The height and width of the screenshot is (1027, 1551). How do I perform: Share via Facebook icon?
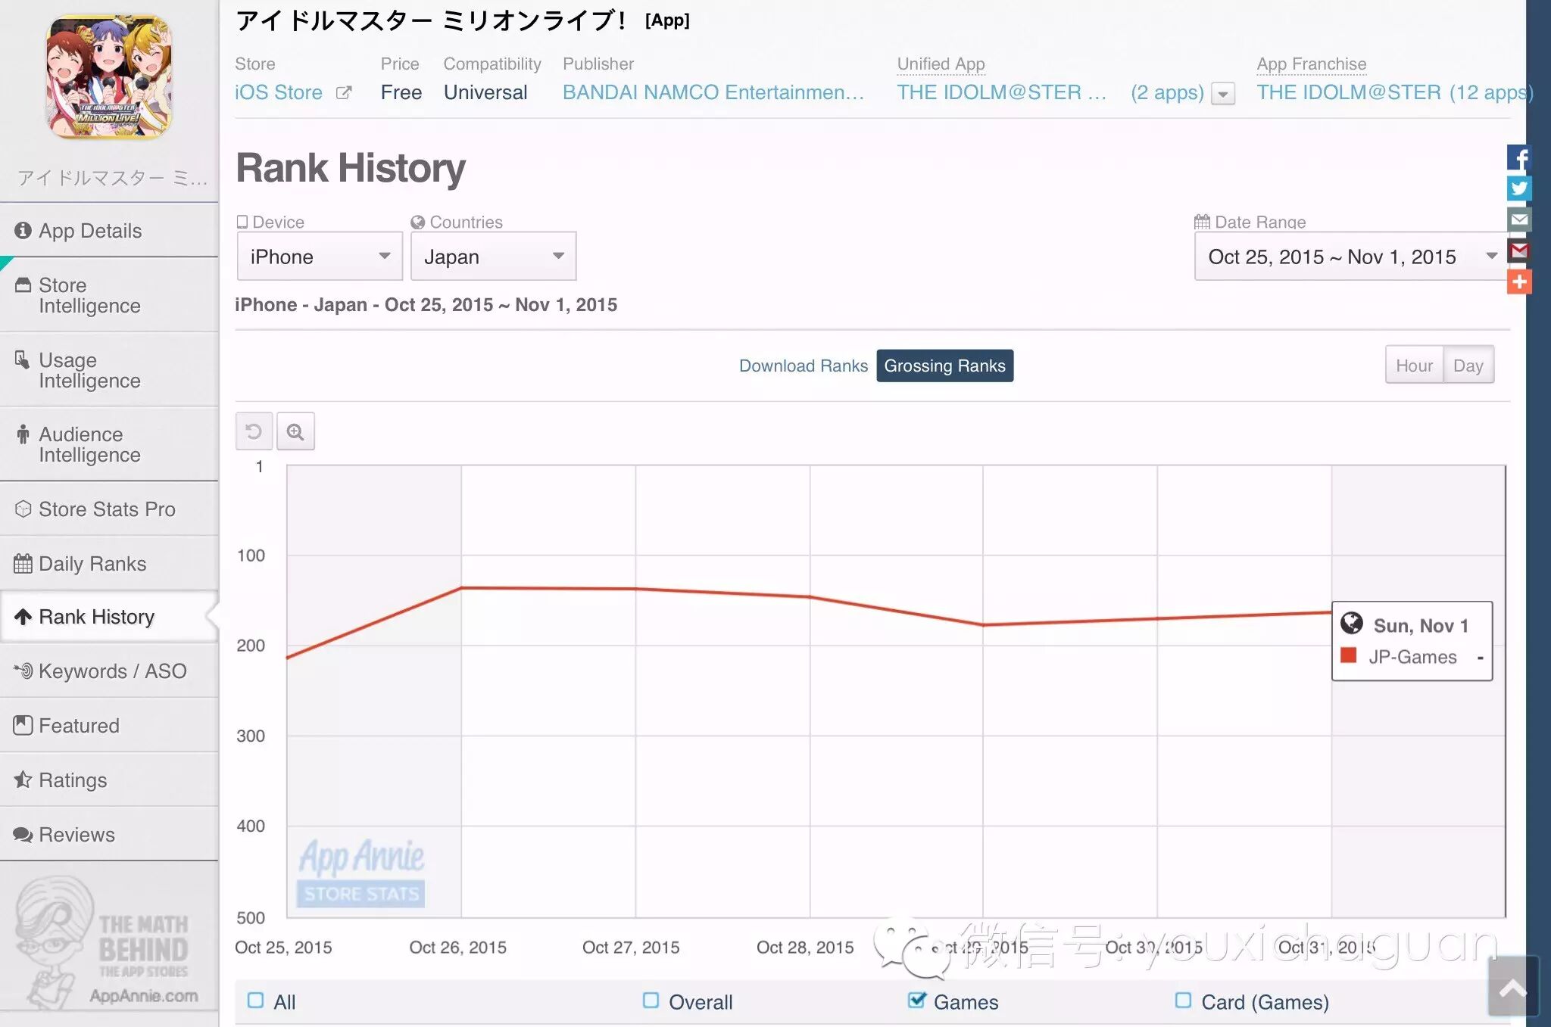[1518, 157]
